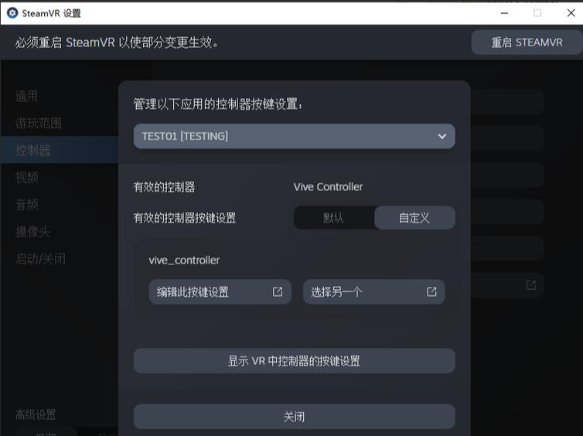Open 音频 settings tab
Viewport: 583px width, 436px height.
pos(60,204)
